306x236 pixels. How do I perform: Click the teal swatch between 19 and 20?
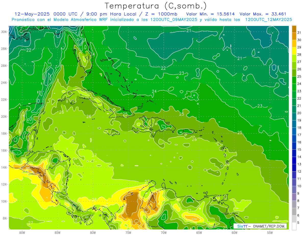(294, 117)
